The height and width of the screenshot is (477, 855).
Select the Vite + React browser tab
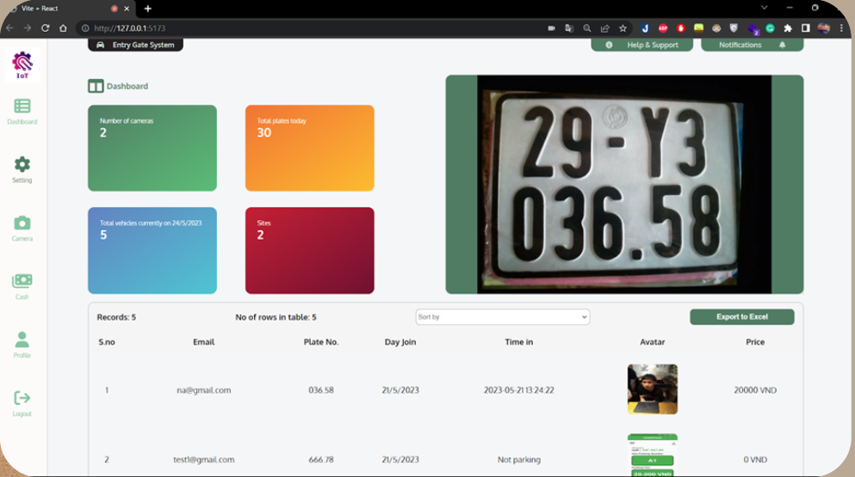[x=70, y=9]
